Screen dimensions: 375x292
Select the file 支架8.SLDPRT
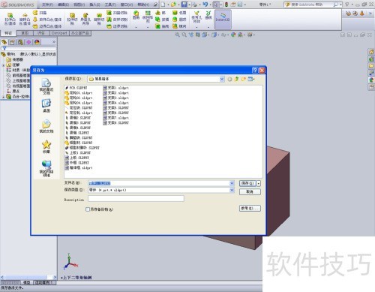click(x=116, y=123)
